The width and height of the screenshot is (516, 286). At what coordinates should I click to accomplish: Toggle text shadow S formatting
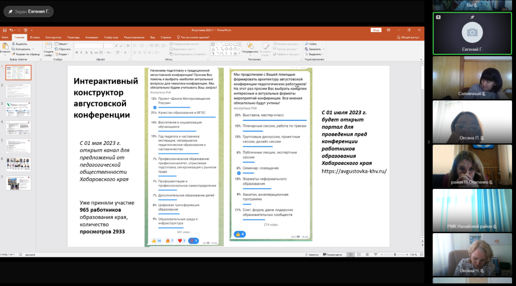click(x=91, y=52)
